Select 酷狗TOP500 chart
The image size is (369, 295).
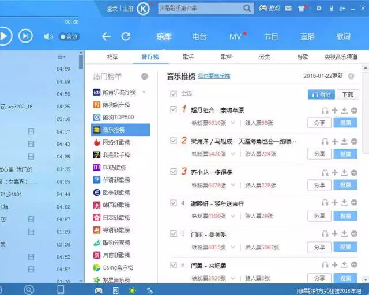coord(121,117)
